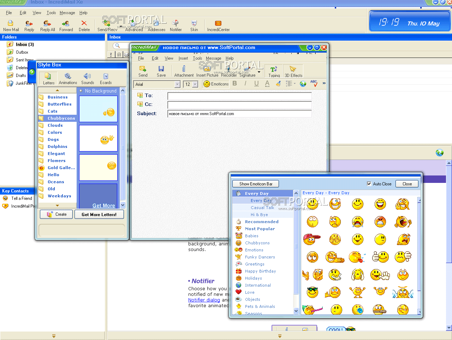Open the Animations section in Style Box

coord(68,78)
